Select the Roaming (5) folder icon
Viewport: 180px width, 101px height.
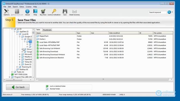20,67
